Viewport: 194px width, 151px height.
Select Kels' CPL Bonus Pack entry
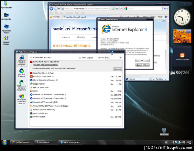click(x=76, y=88)
